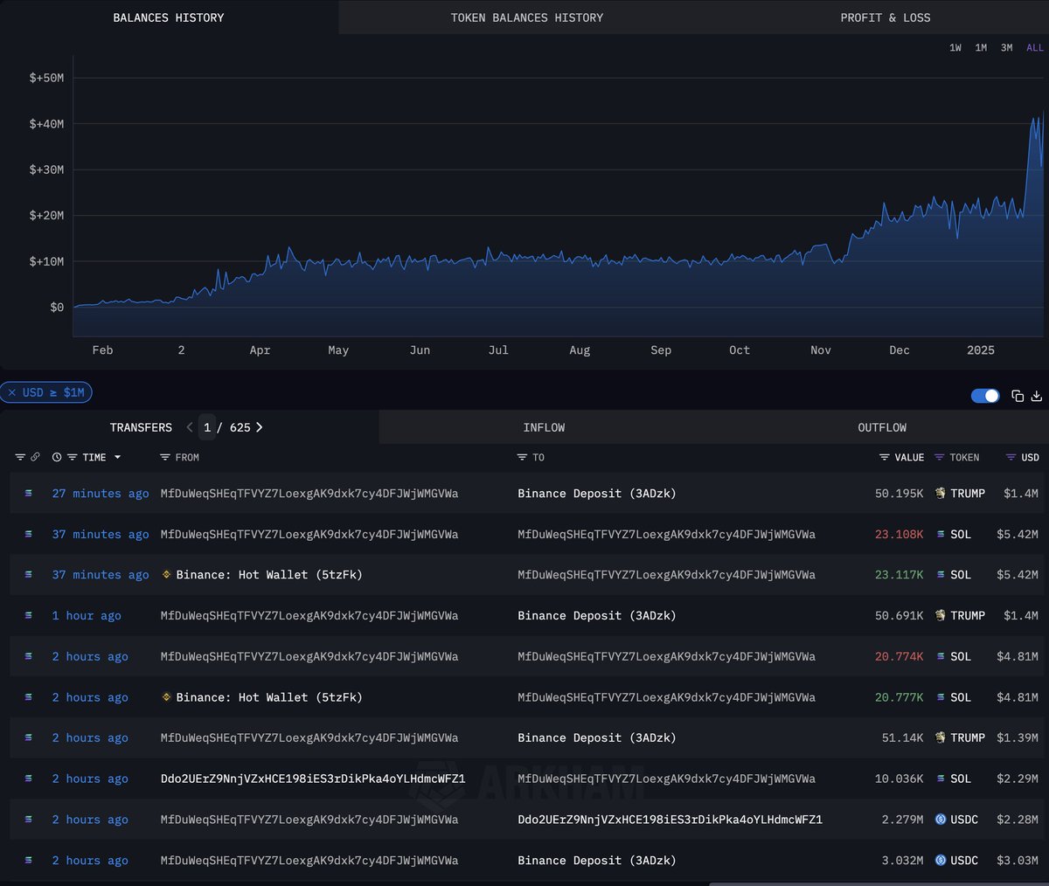Click the Binance logo beside the 20.777K SOL transfer
Screen dimensions: 1049x886
[167, 696]
